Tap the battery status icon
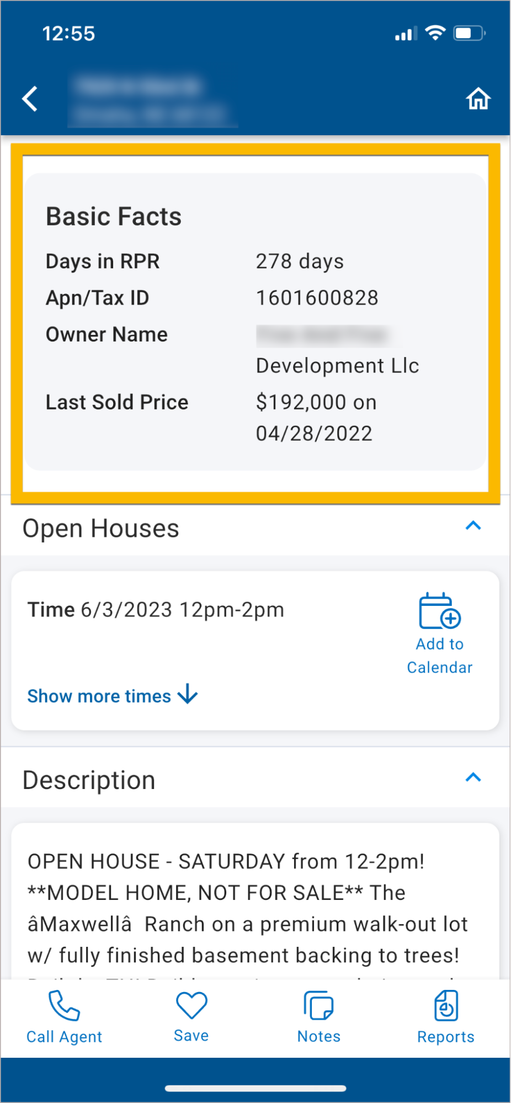The width and height of the screenshot is (511, 1103). pyautogui.click(x=469, y=33)
